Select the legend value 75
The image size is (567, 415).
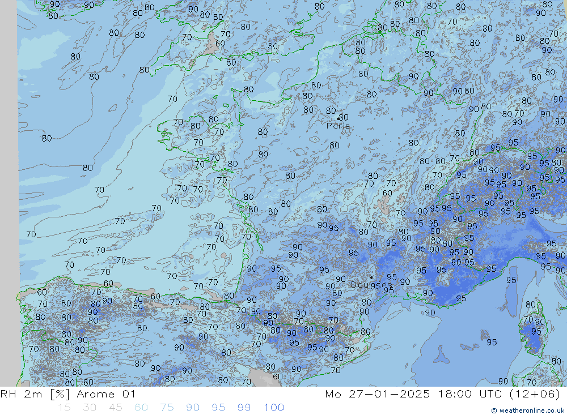167,408
